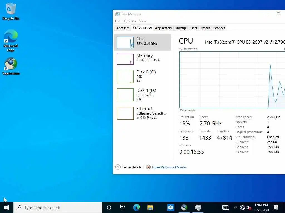Click the L1 cache value 256 KB

[x=272, y=142]
